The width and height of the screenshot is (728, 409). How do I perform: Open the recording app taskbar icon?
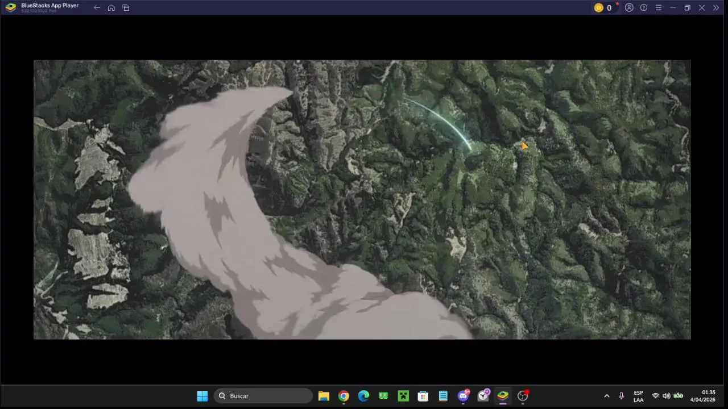click(x=523, y=396)
